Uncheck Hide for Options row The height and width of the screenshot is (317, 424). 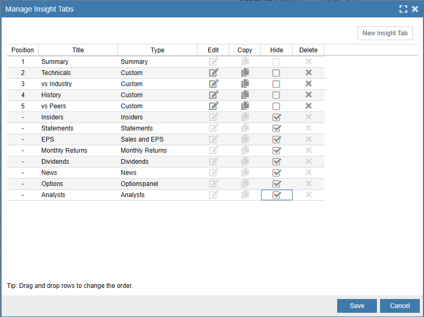pos(277,184)
